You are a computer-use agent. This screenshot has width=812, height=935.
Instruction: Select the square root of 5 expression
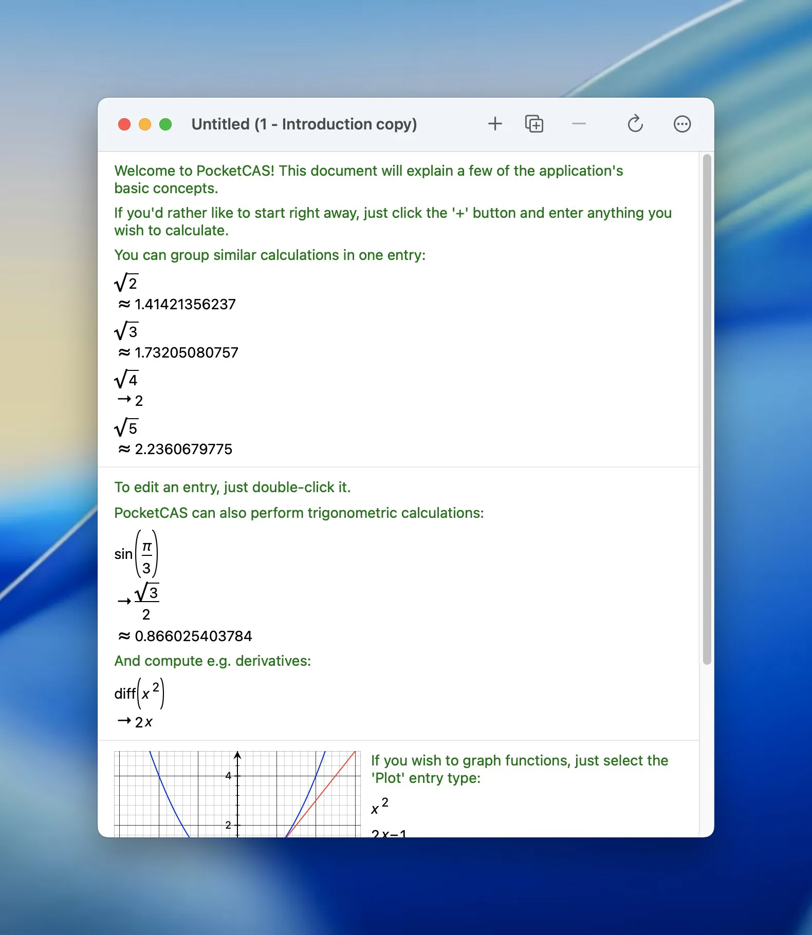coord(126,427)
